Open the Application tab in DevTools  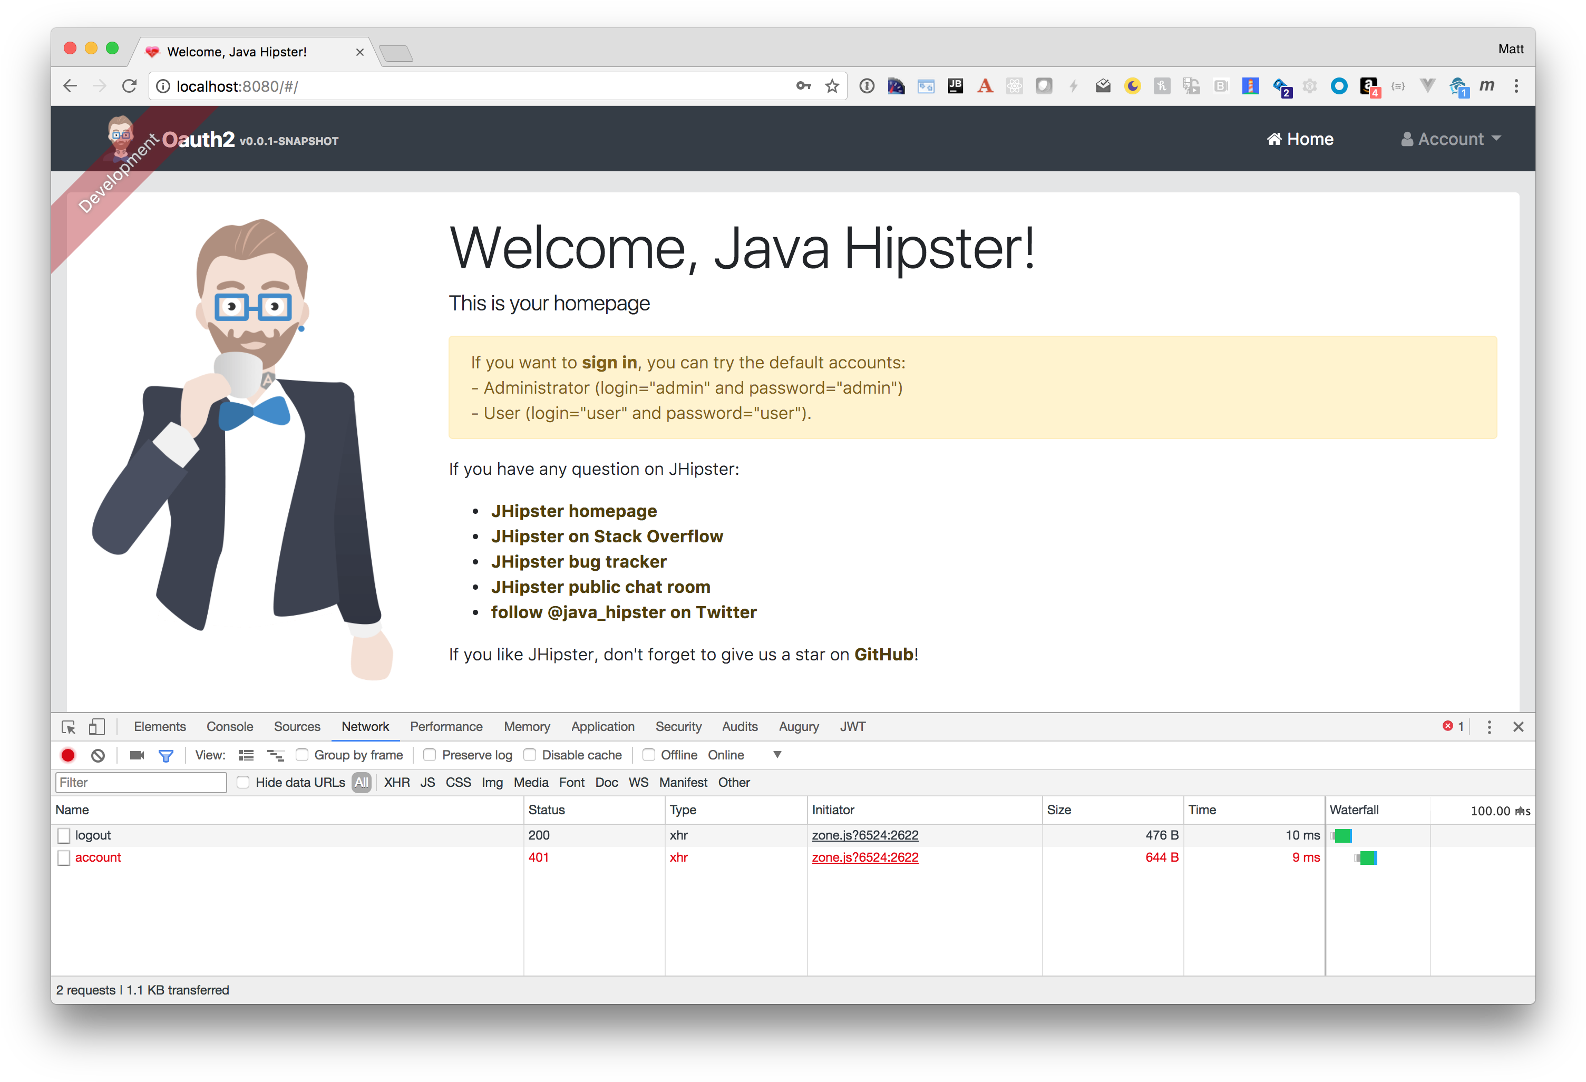pyautogui.click(x=602, y=727)
